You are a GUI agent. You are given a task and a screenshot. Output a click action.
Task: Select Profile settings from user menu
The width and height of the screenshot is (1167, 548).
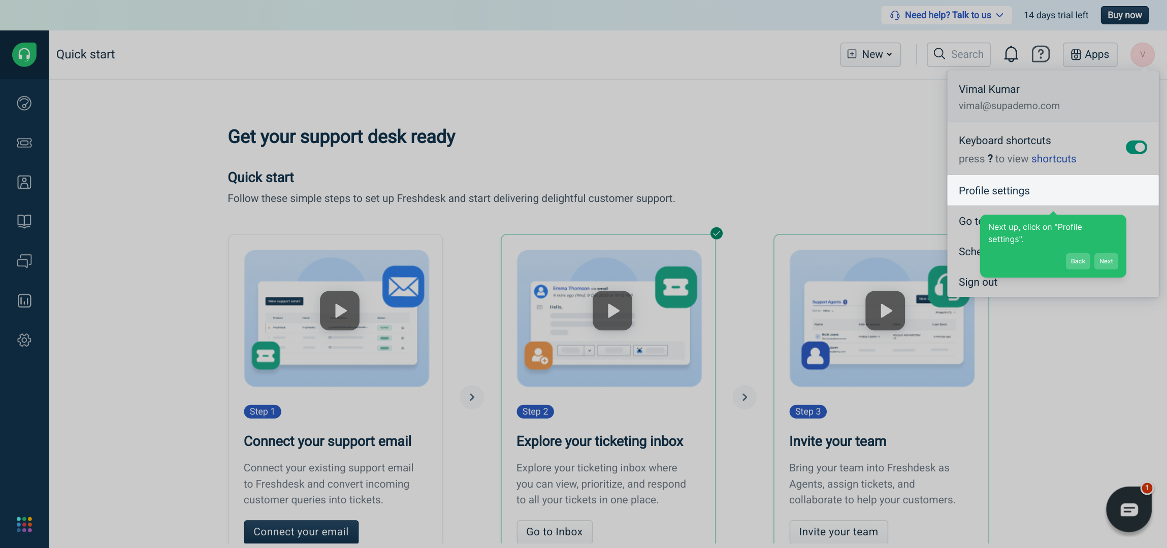[x=994, y=191]
